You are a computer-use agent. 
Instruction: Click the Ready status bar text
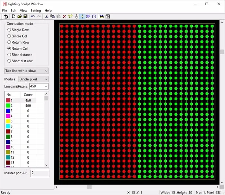pyautogui.click(x=6, y=192)
